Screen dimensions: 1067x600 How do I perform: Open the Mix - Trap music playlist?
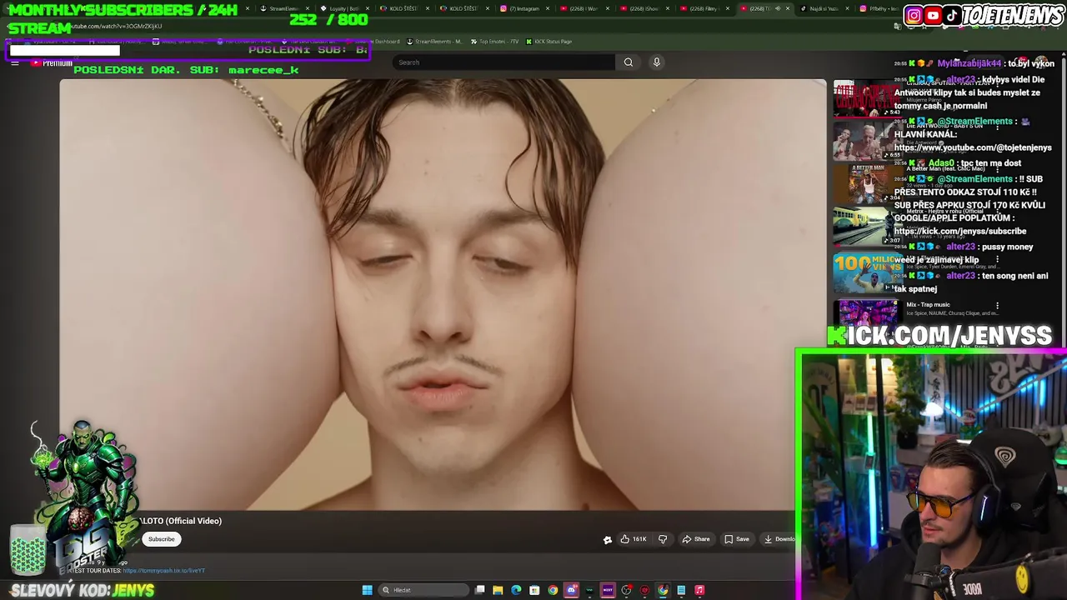click(x=928, y=305)
